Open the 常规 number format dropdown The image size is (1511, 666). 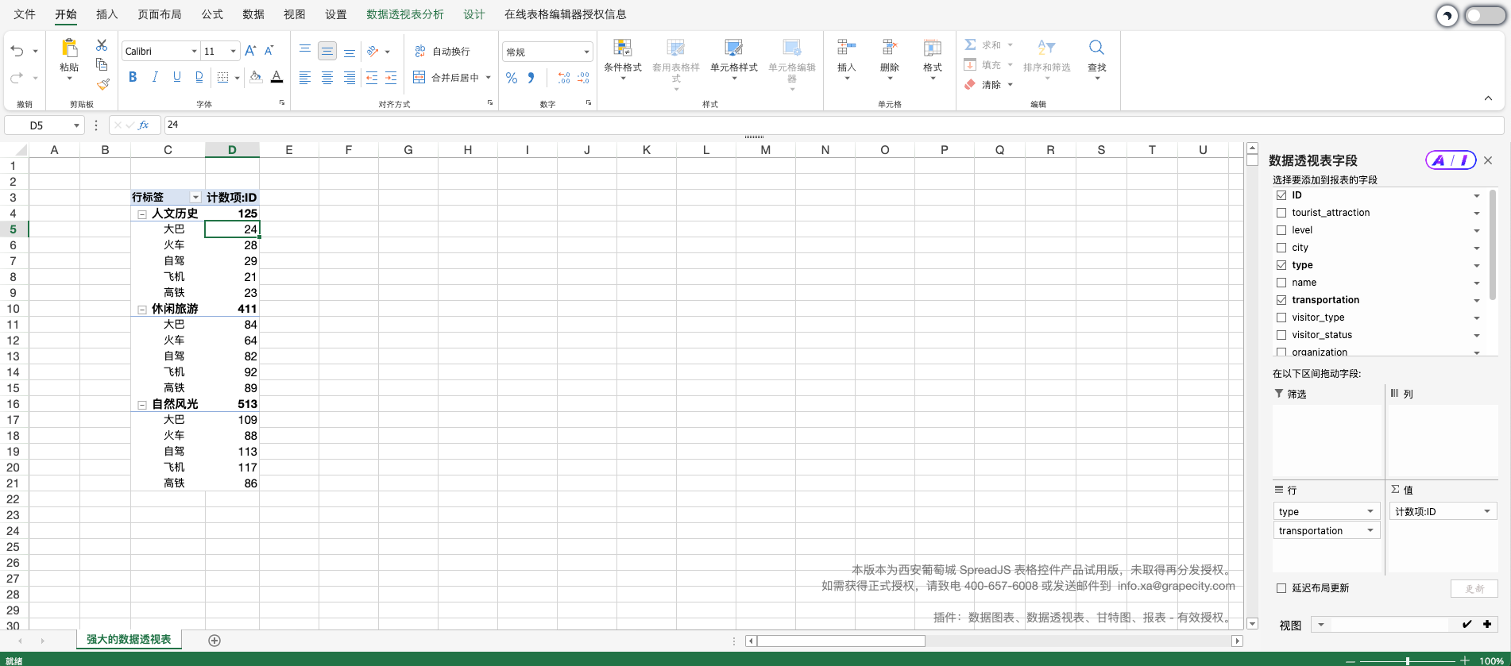[587, 52]
